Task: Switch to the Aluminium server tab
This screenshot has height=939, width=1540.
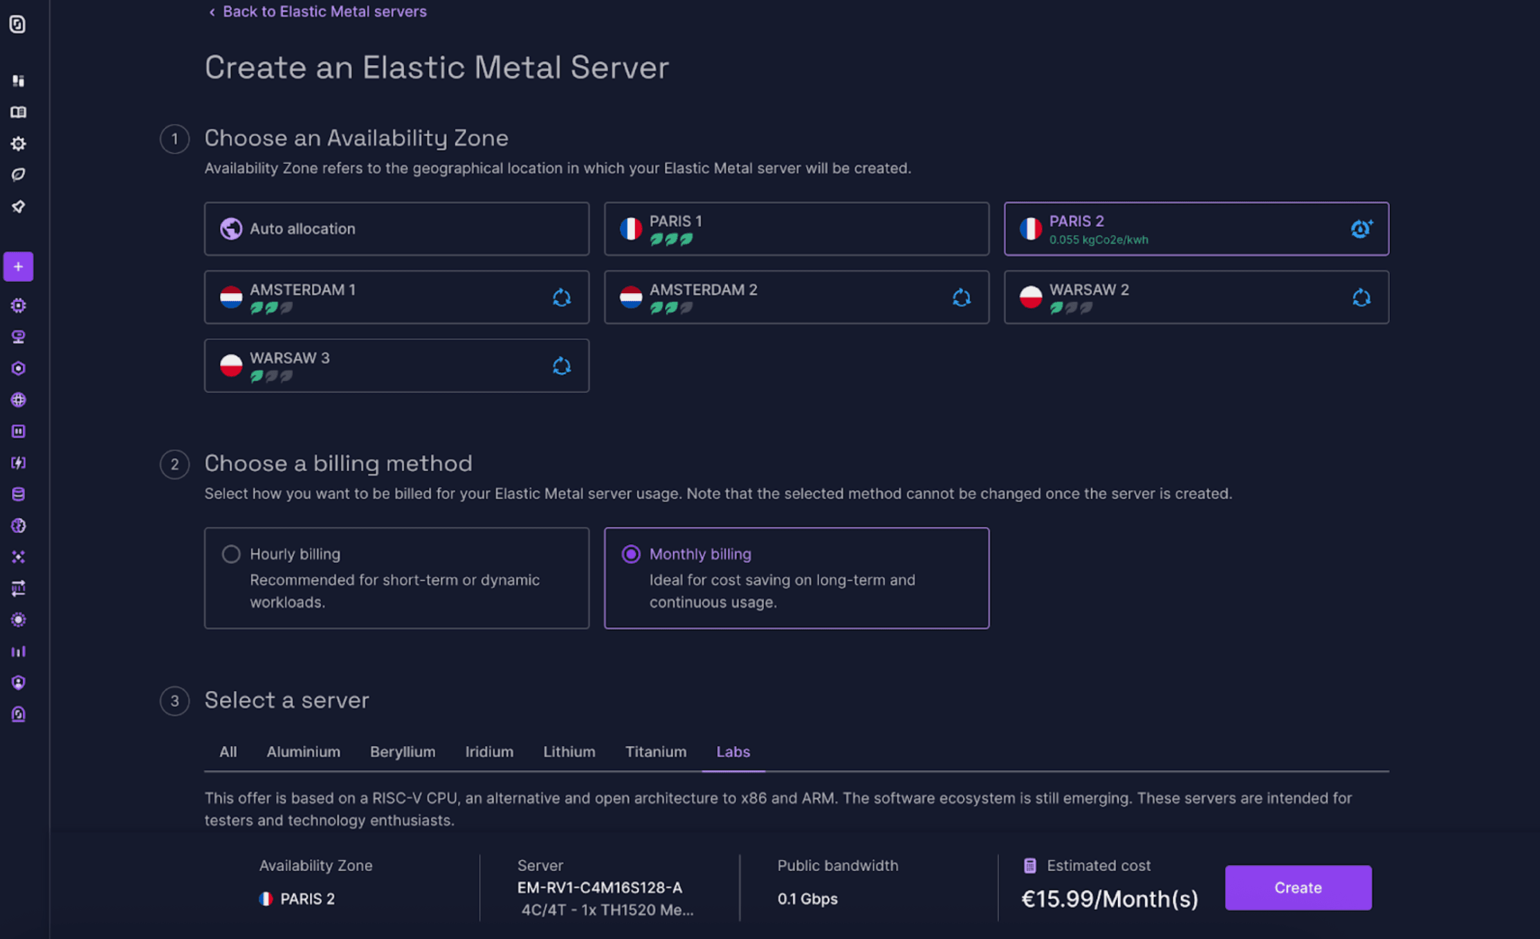Action: tap(303, 752)
